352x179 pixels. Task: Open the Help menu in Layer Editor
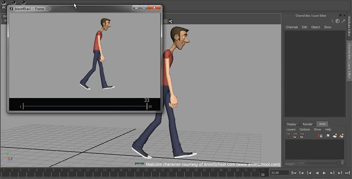328,129
